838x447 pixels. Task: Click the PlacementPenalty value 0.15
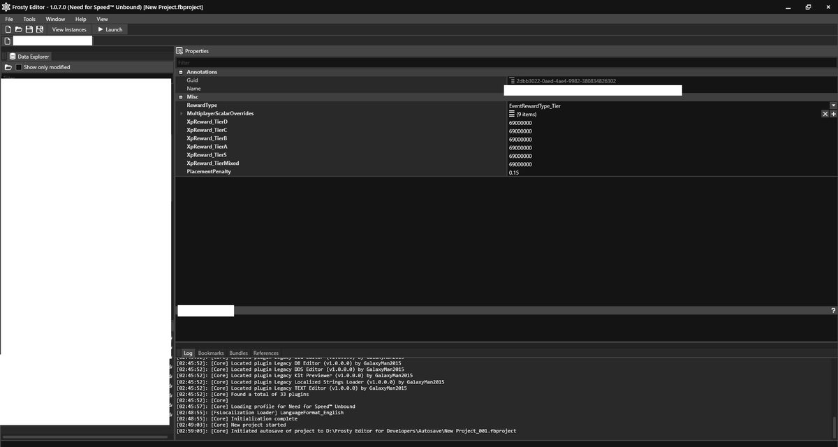[x=514, y=173]
